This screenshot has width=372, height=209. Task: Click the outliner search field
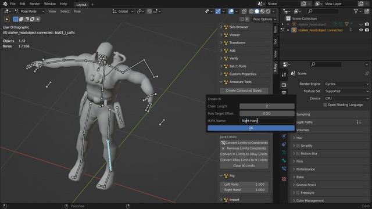323,12
